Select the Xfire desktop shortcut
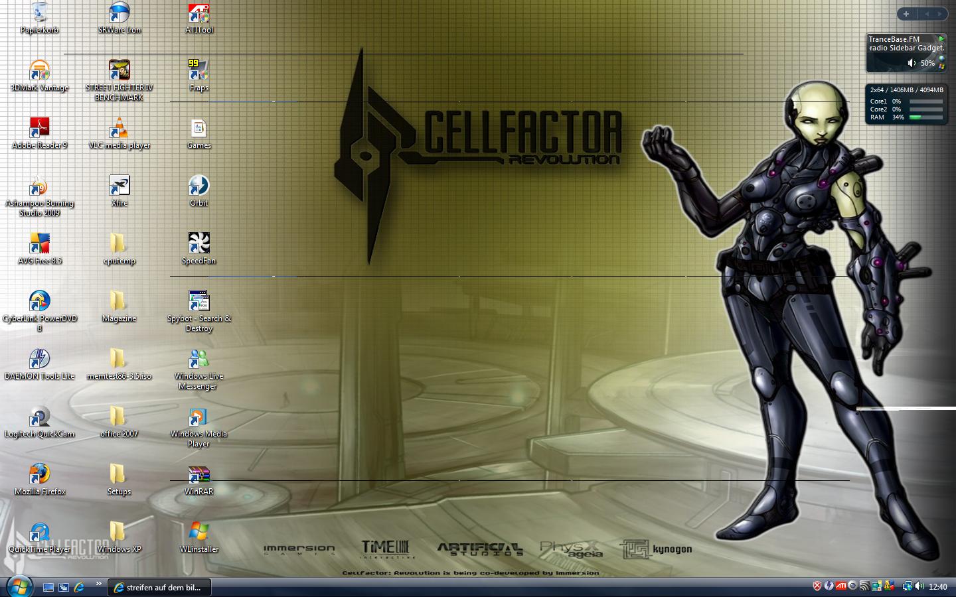956x597 pixels. (119, 191)
